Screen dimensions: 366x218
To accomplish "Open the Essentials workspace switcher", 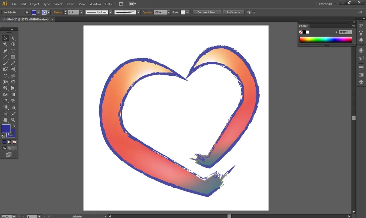I will click(327, 4).
